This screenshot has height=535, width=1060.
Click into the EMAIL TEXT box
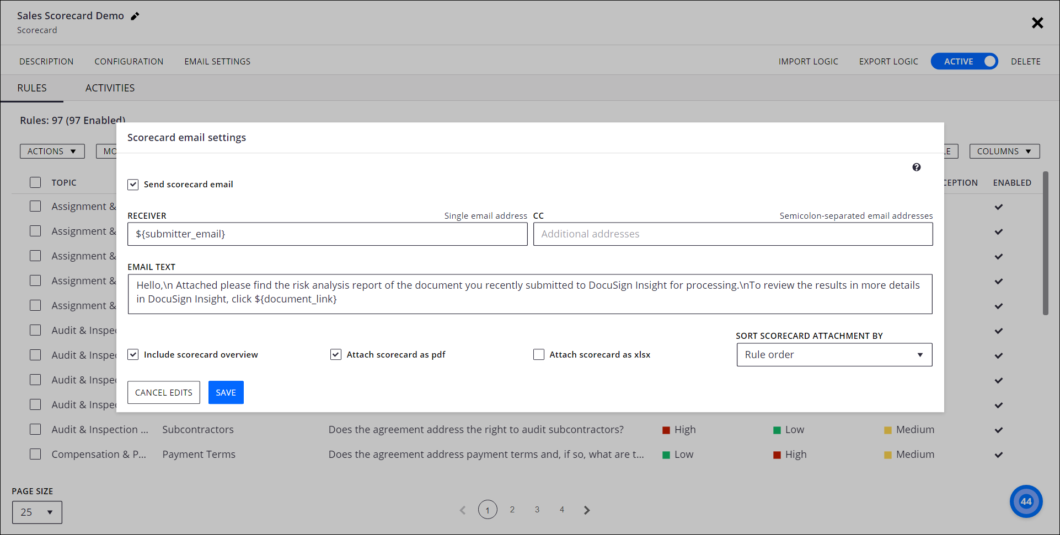[x=530, y=294]
